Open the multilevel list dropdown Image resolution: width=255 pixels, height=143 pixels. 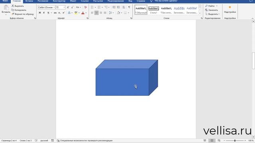[109, 7]
